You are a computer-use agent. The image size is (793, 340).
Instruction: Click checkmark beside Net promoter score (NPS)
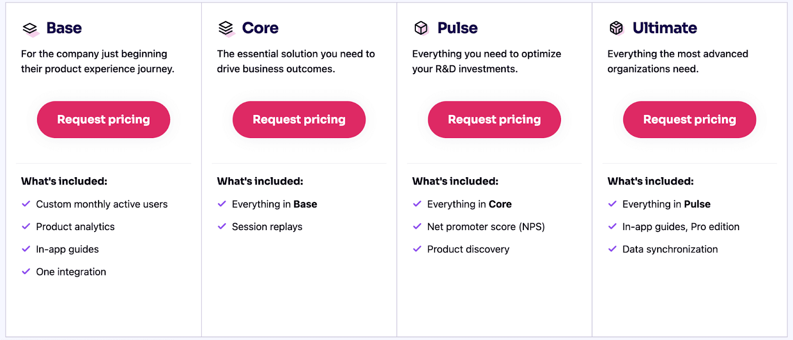[417, 226]
